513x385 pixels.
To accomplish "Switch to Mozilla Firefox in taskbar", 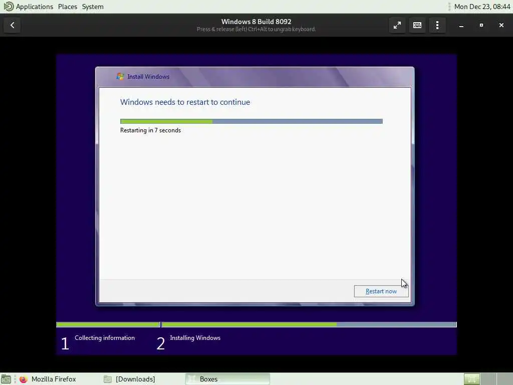I will (x=49, y=379).
